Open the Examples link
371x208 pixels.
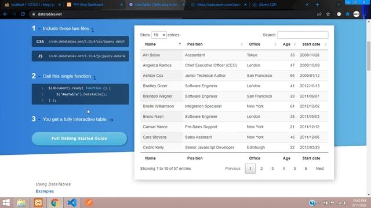45,191
